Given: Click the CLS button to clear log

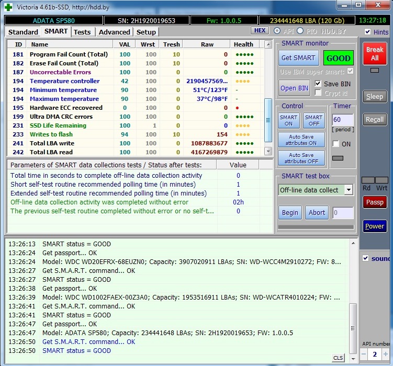Looking at the screenshot, I should [x=339, y=358].
